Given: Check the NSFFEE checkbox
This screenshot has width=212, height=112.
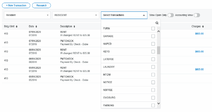Looking at the screenshot, I should [153, 90].
